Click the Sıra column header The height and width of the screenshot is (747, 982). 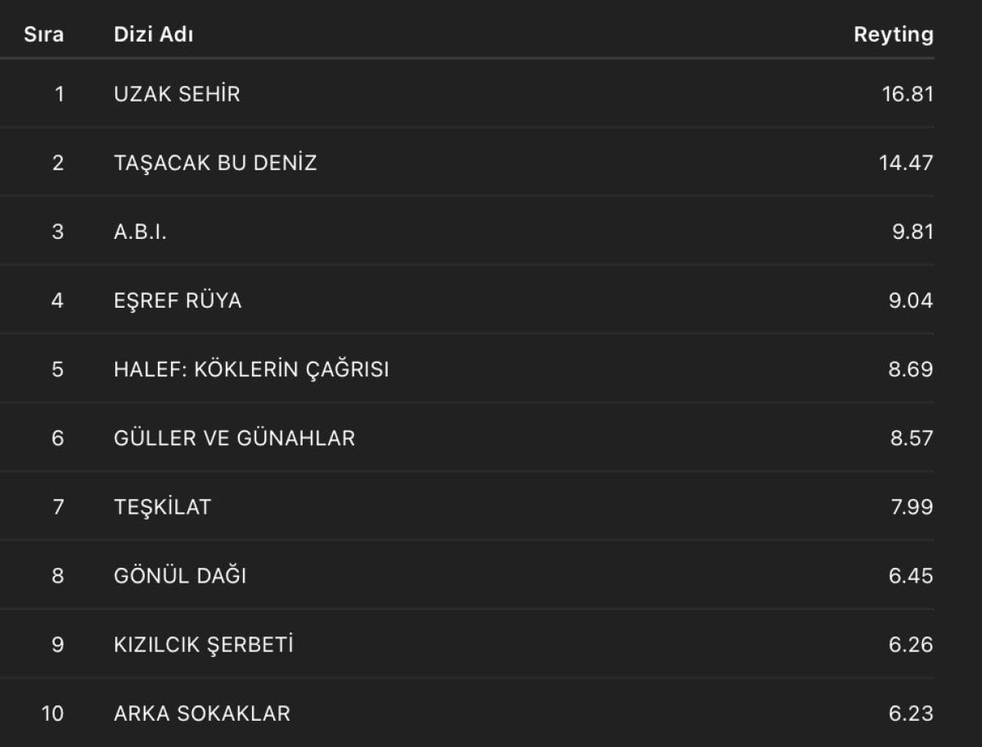43,34
